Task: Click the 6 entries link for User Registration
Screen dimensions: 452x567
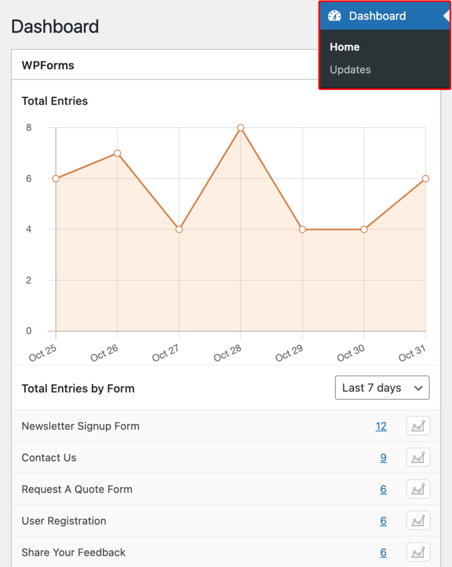Action: tap(383, 520)
